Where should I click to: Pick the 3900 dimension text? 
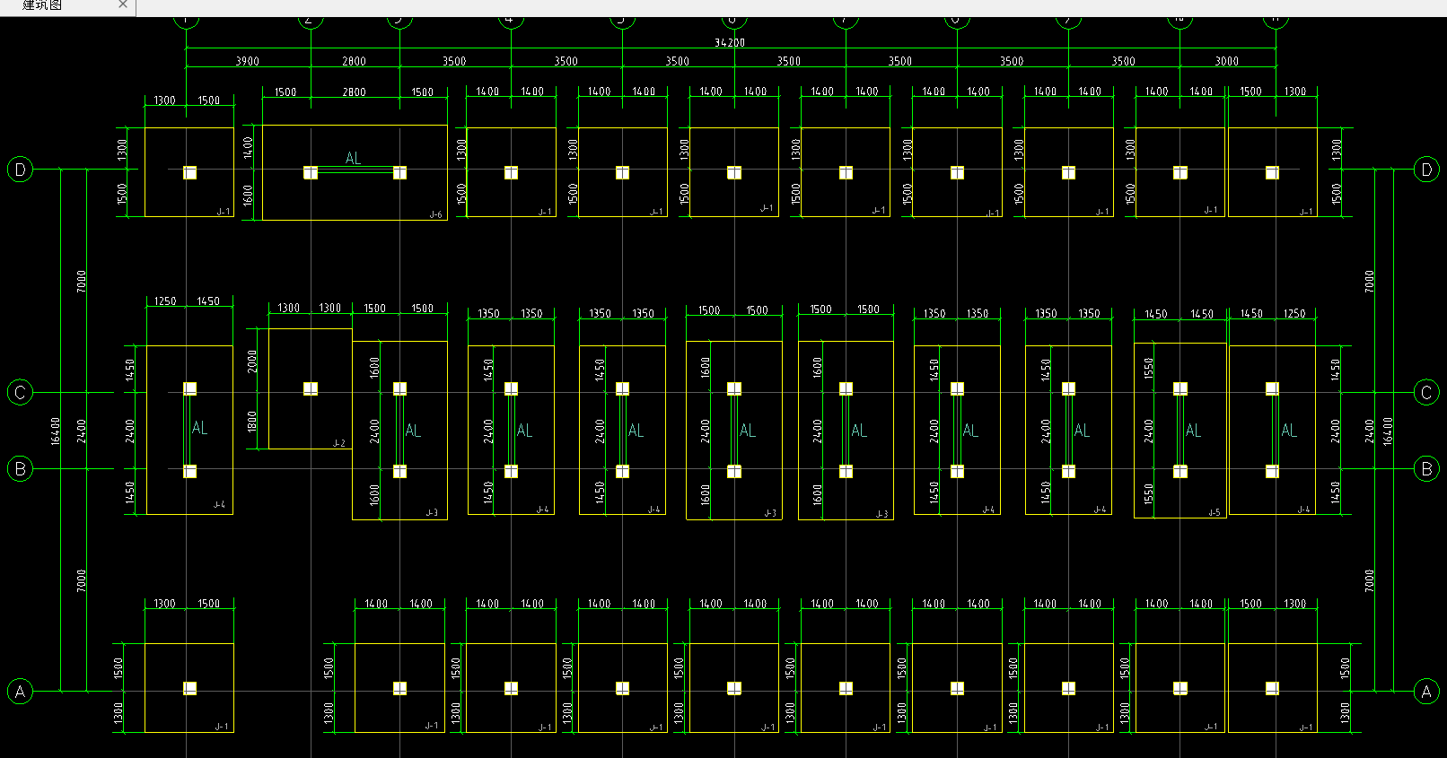(247, 61)
